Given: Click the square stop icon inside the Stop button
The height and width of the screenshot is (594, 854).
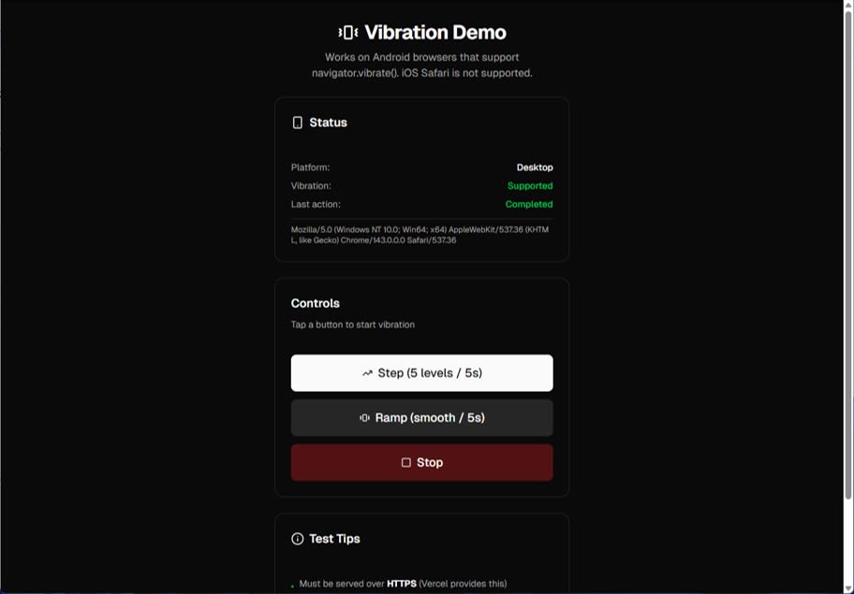Looking at the screenshot, I should 405,461.
